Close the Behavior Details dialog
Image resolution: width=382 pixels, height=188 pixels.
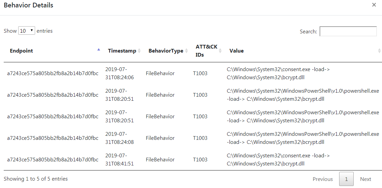click(x=374, y=5)
